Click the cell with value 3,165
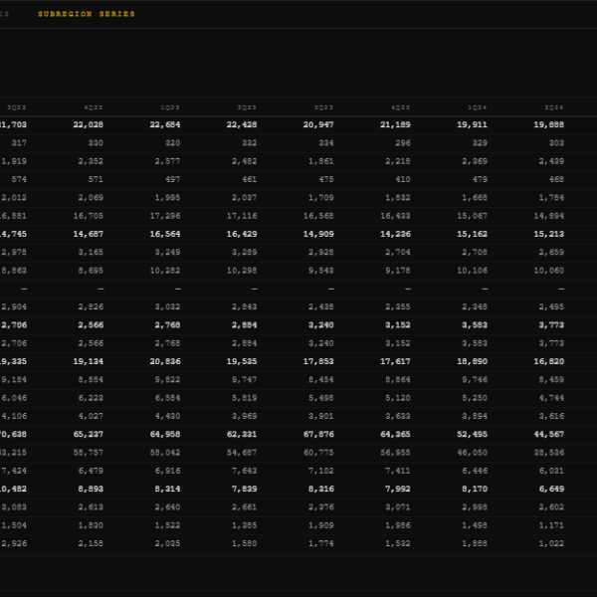597x597 pixels. [91, 253]
